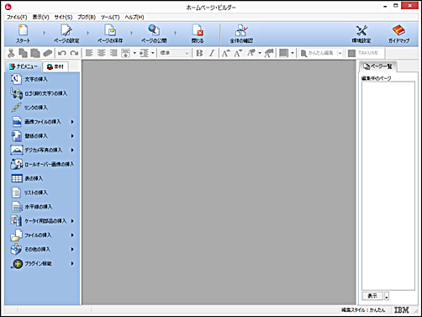Open 環境設定 preferences icon
The height and width of the screenshot is (317, 422).
point(361,34)
